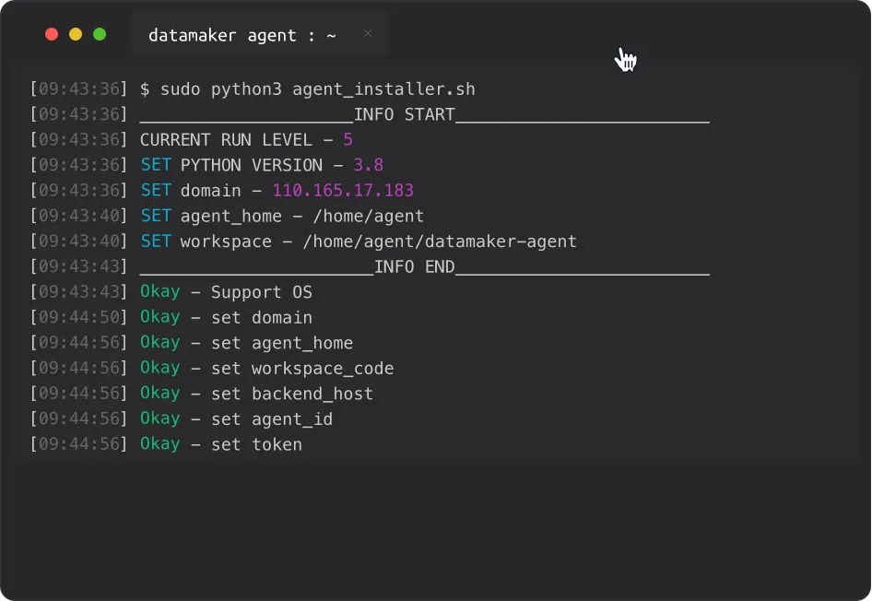Click the red close window button
The width and height of the screenshot is (872, 601).
[x=52, y=35]
